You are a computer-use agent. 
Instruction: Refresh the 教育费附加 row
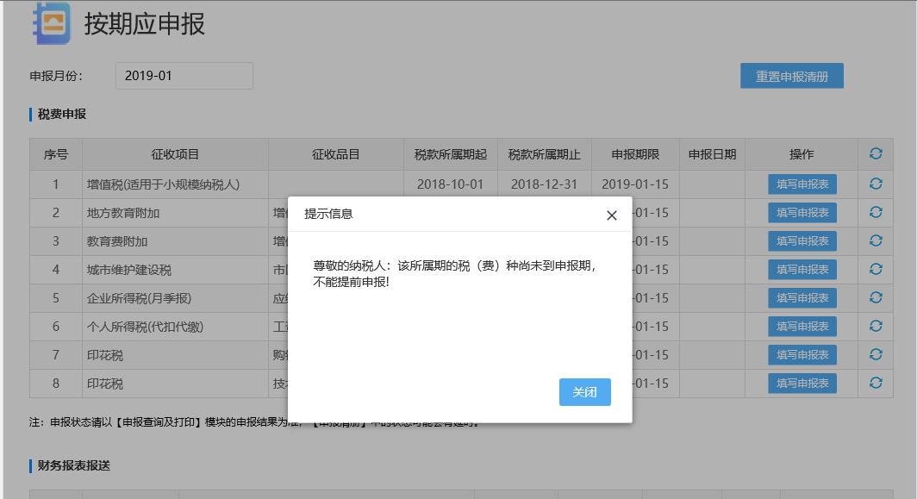coord(876,240)
